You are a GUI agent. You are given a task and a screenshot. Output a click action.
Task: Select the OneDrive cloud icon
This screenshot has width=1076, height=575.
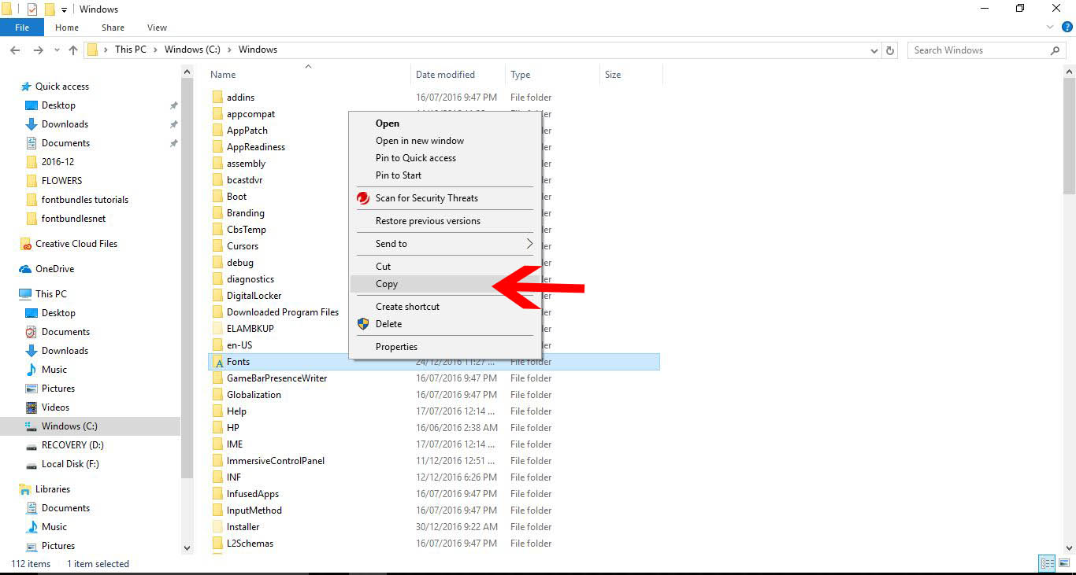[x=25, y=269]
